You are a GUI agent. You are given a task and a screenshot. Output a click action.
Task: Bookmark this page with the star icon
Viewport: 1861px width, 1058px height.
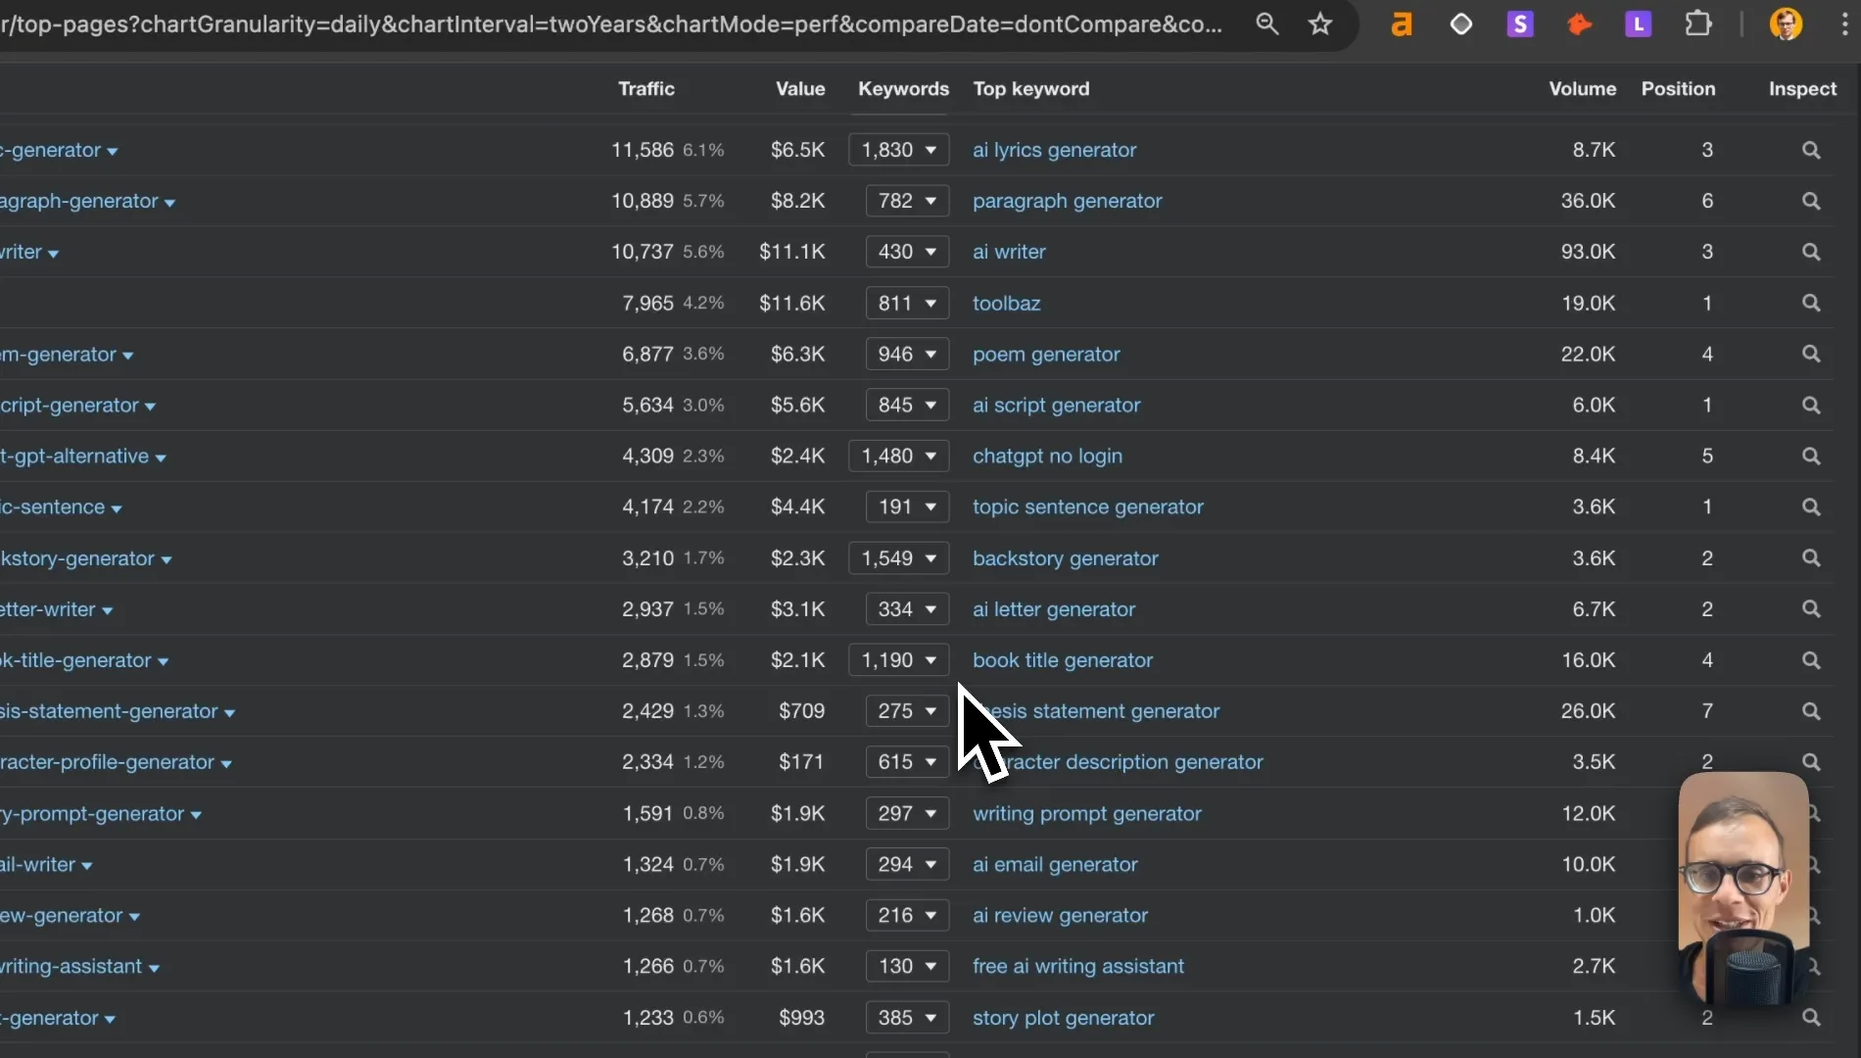[1320, 24]
